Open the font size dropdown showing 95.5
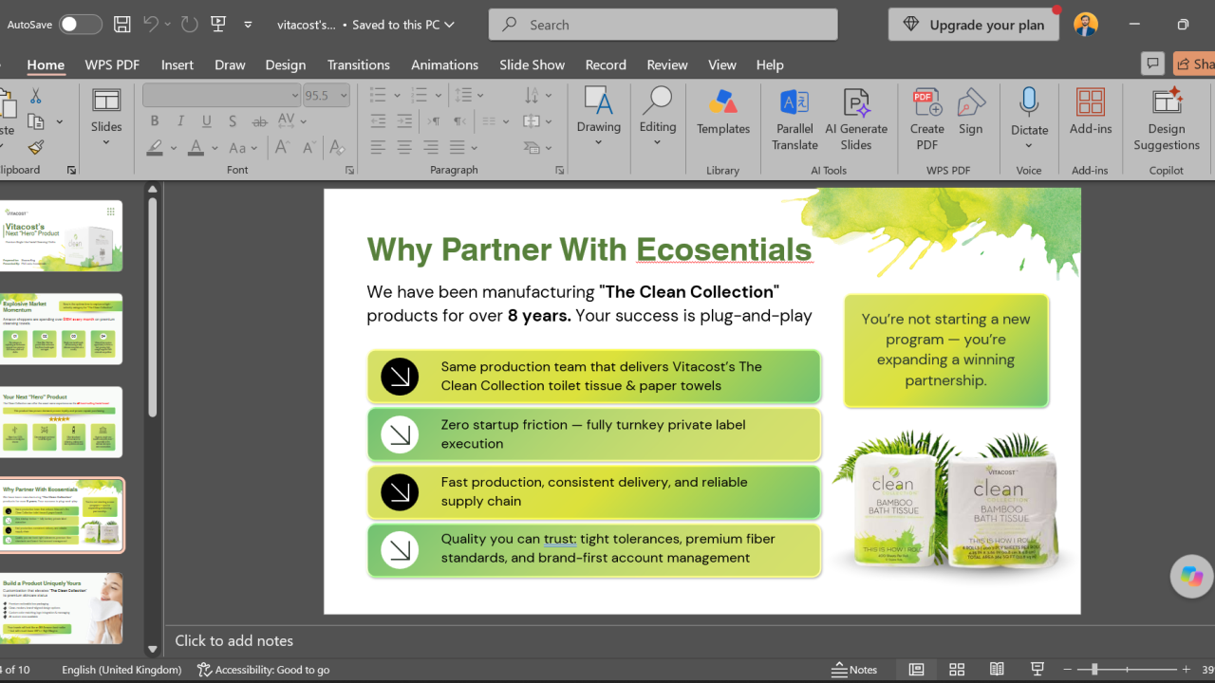 327,95
